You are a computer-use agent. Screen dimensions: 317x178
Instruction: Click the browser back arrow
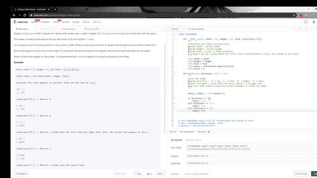[14, 15]
